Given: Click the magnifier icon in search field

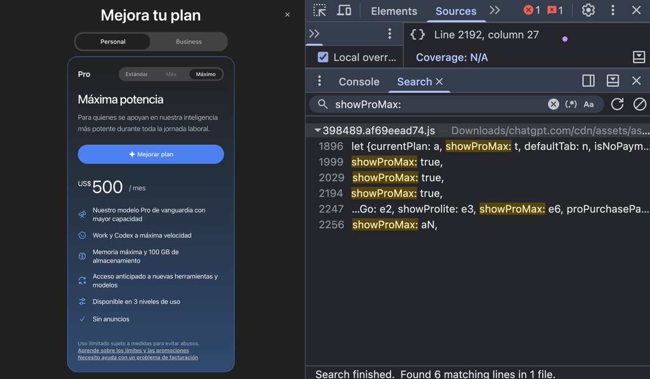Looking at the screenshot, I should coord(323,104).
